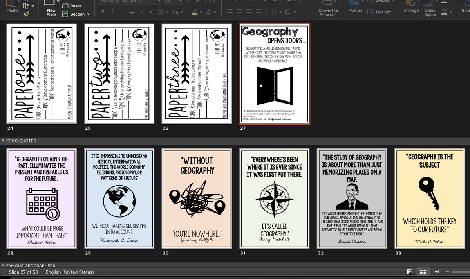Switch to Normal view icon
This screenshot has height=279, width=470.
click(x=410, y=272)
